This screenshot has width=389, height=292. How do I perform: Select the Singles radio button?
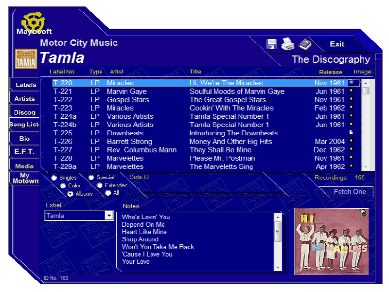tap(54, 178)
